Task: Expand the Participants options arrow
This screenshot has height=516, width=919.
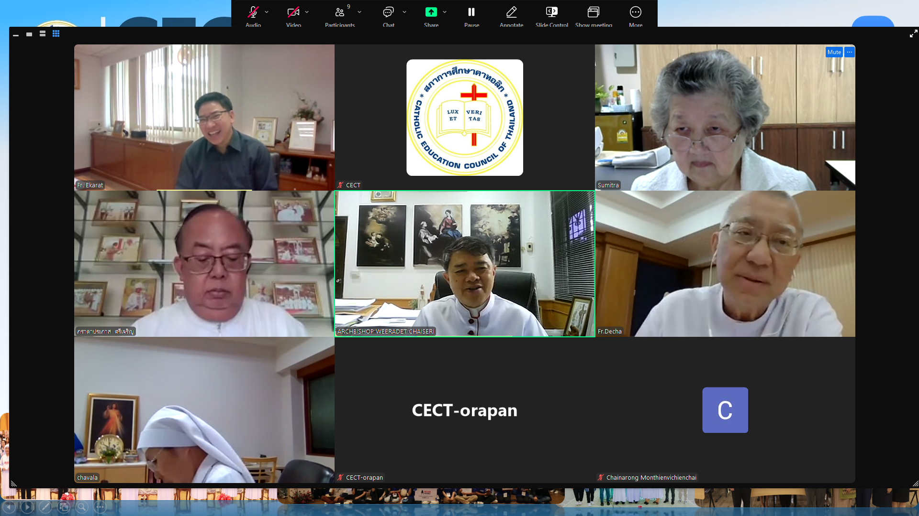Action: click(359, 12)
